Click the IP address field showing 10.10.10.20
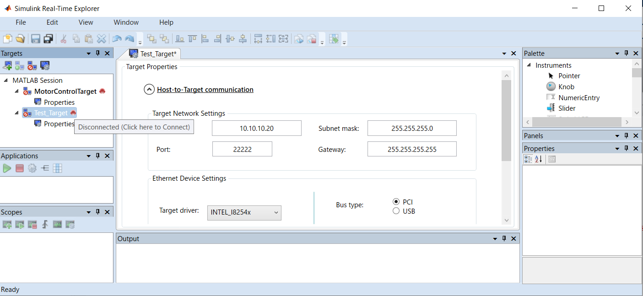 click(x=257, y=129)
